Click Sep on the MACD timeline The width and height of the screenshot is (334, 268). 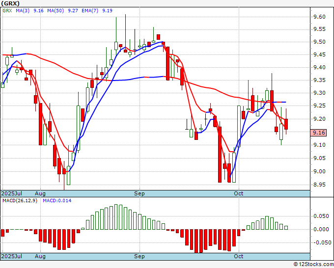click(139, 256)
